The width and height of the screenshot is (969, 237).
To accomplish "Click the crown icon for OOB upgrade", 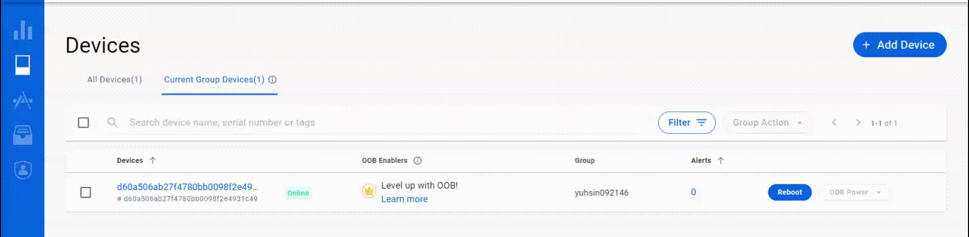I will coord(369,191).
